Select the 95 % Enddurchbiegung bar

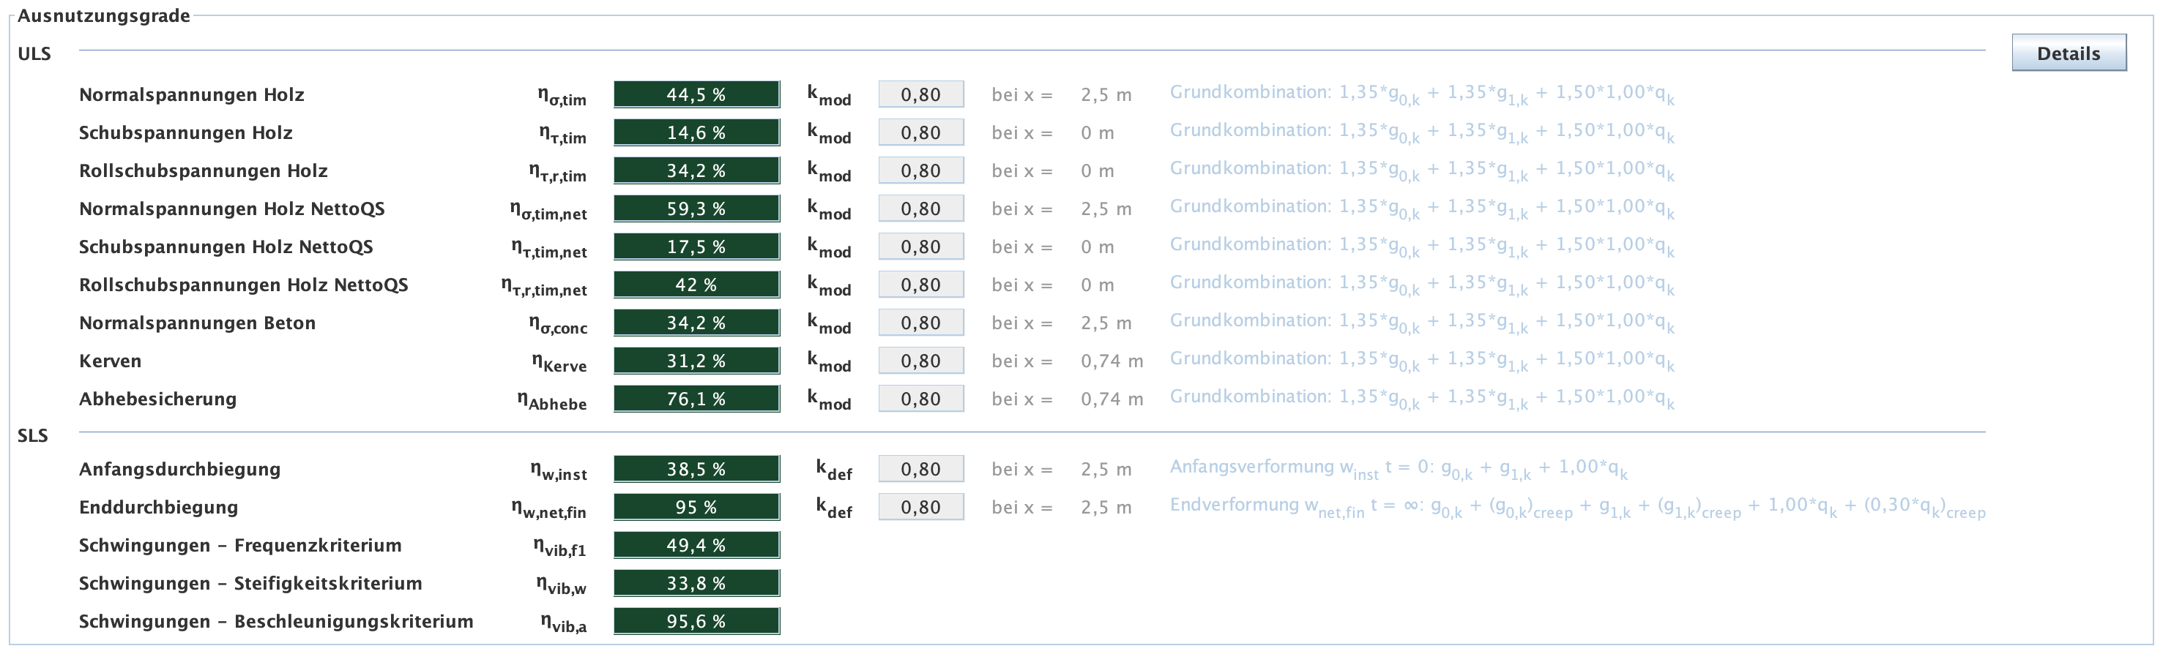696,507
